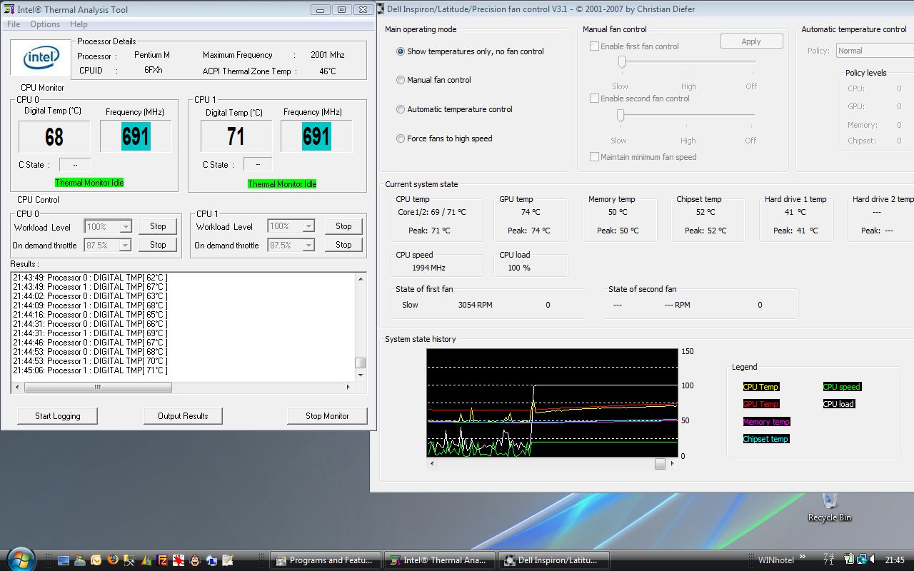Tick Enable second fan control checkbox
This screenshot has height=571, width=914.
coord(594,98)
